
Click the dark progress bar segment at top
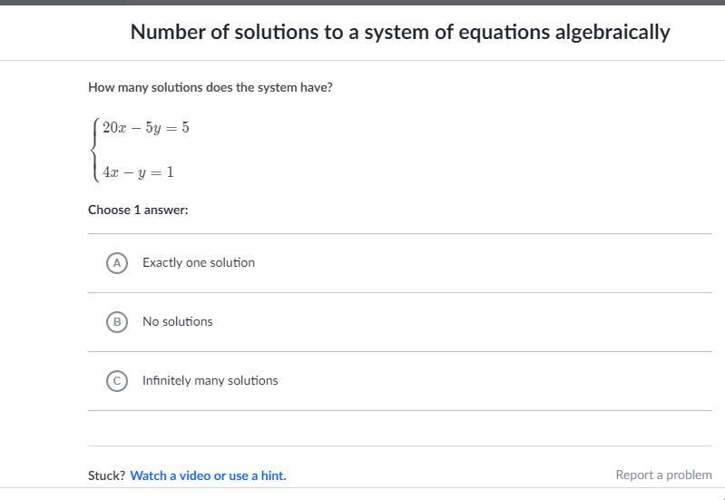tap(62, 2)
